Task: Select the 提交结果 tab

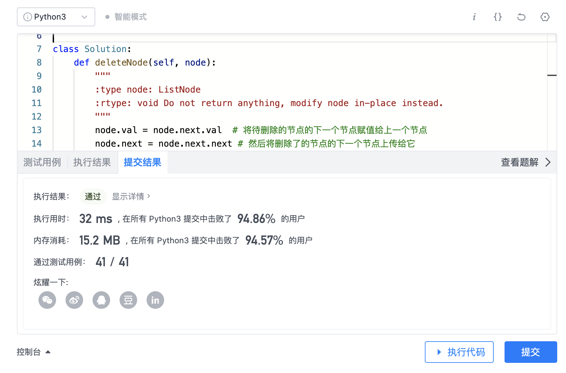Action: pyautogui.click(x=143, y=162)
